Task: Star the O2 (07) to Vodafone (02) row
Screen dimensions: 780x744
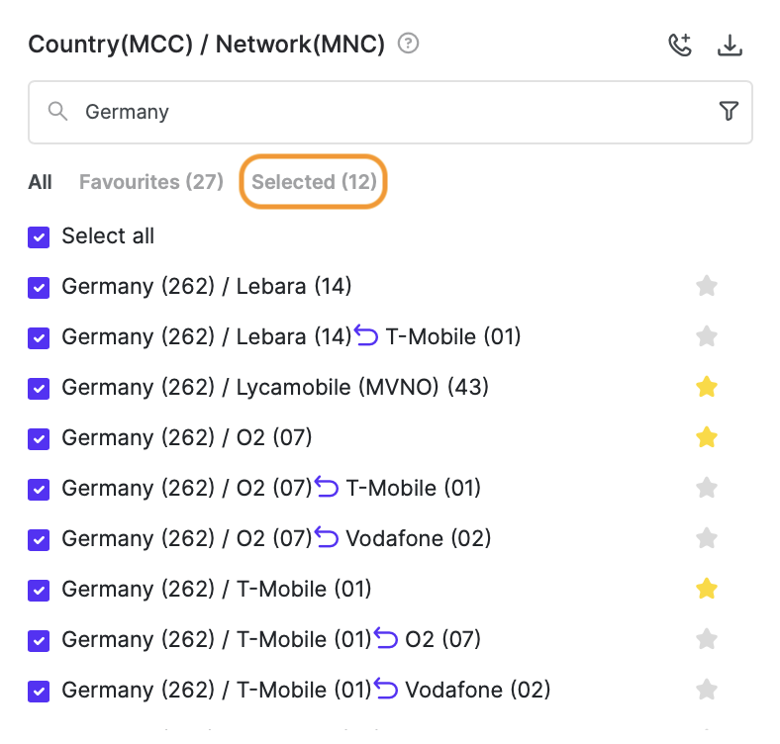Action: click(707, 538)
